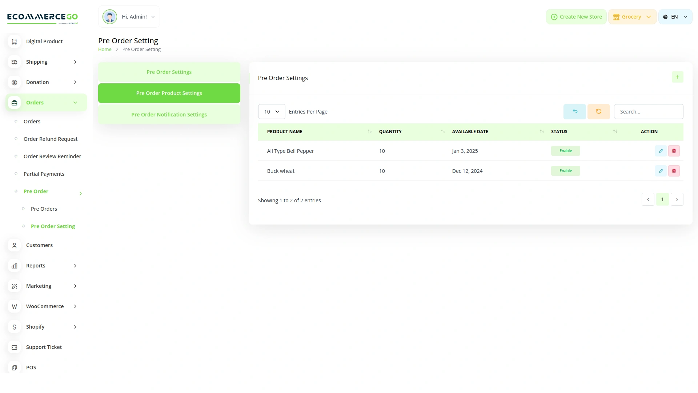This screenshot has width=698, height=393.
Task: Open the Entries Per Page dropdown
Action: click(x=271, y=111)
